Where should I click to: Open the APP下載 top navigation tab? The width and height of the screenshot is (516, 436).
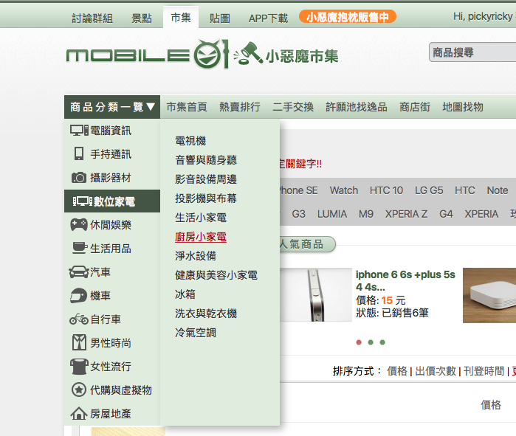point(268,18)
